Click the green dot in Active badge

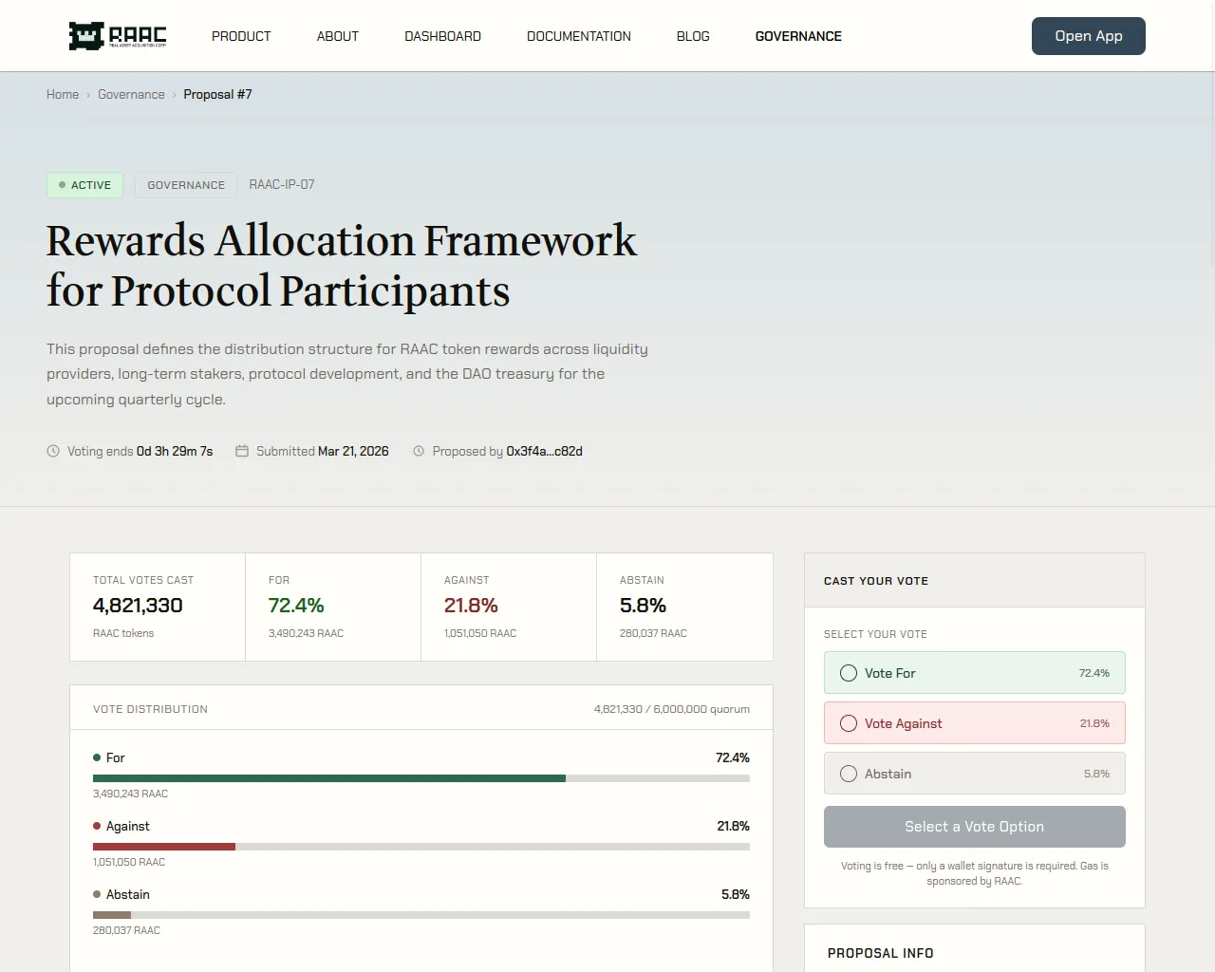[62, 185]
